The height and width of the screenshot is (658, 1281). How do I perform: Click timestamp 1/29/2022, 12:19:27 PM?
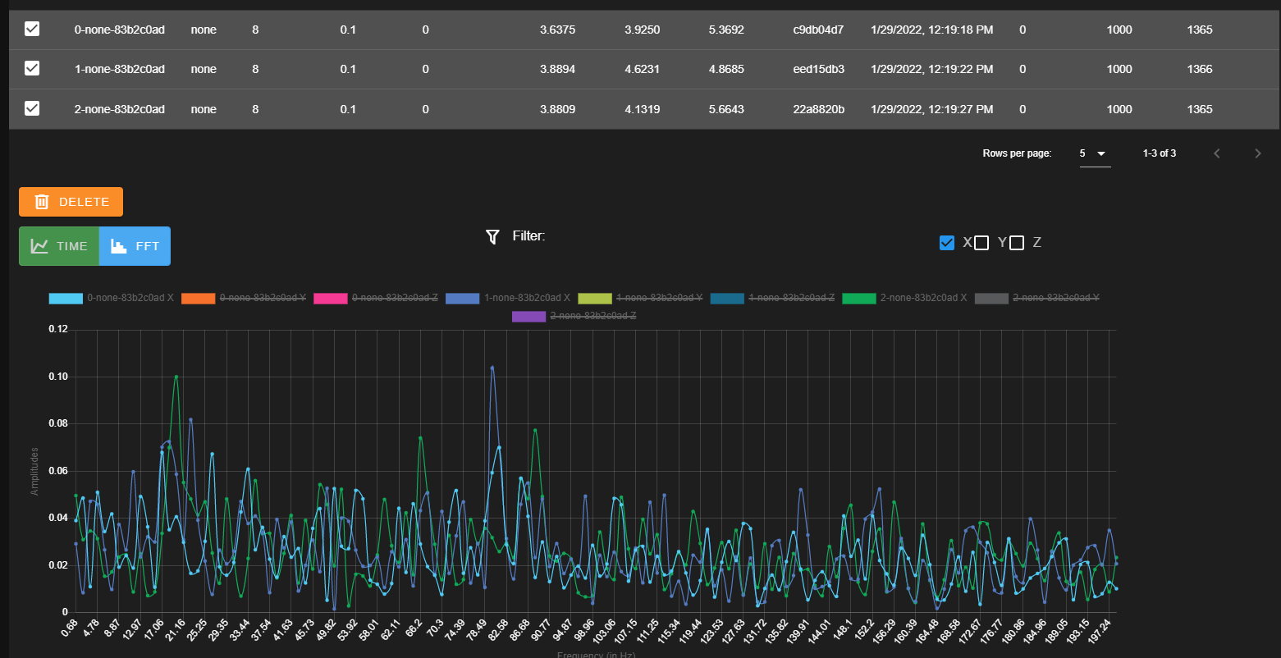click(931, 109)
